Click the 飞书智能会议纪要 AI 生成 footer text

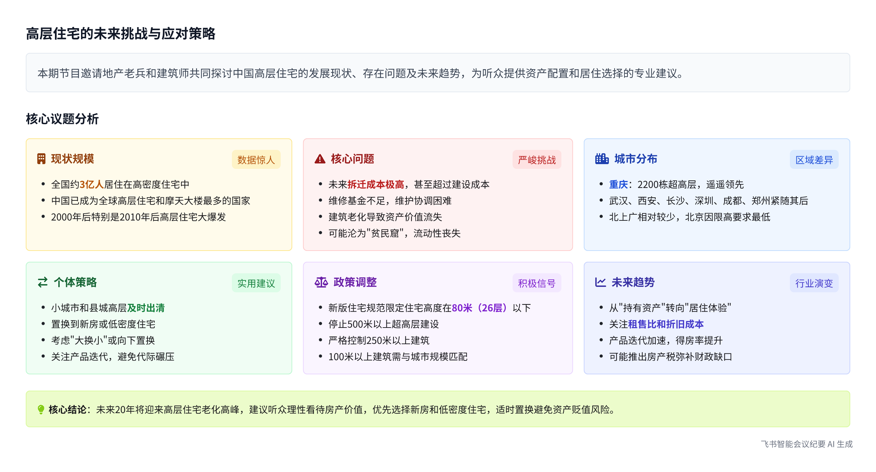coord(806,444)
